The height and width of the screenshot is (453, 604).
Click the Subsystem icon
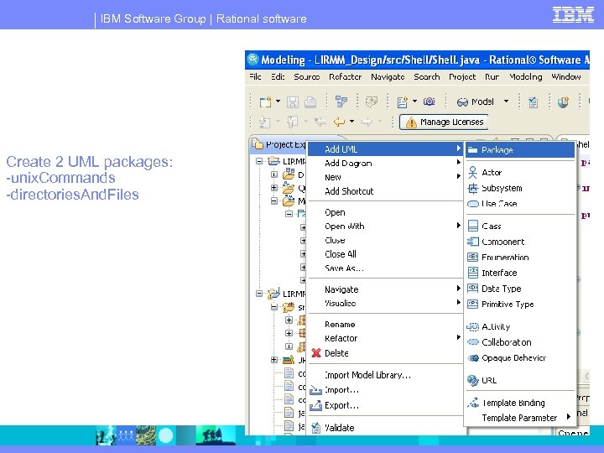[472, 189]
